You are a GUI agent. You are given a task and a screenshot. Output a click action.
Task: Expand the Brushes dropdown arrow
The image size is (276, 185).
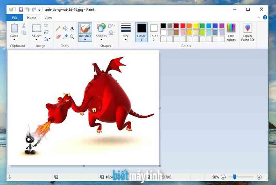coord(85,40)
